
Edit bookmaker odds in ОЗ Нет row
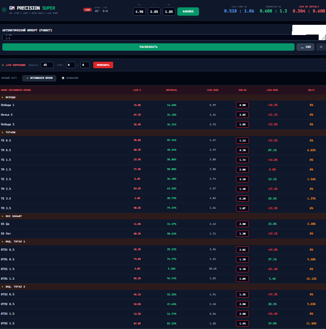click(242, 234)
